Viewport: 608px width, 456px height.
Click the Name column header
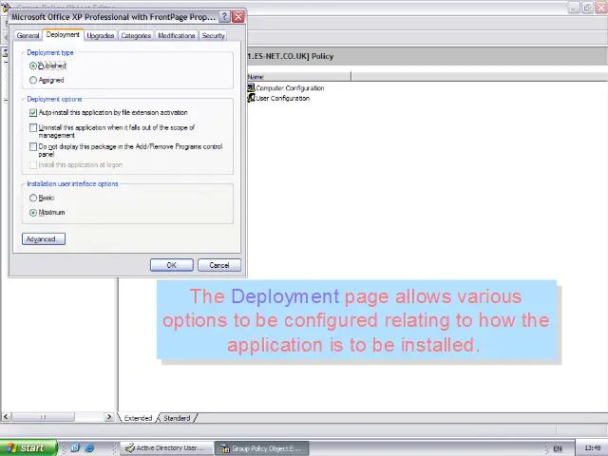click(298, 76)
